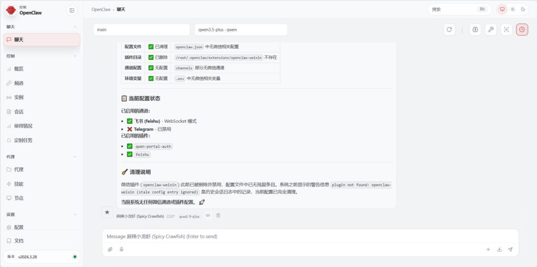The height and width of the screenshot is (267, 537).
Task: Click the 通道配置 table cell
Action: pyautogui.click(x=133, y=68)
